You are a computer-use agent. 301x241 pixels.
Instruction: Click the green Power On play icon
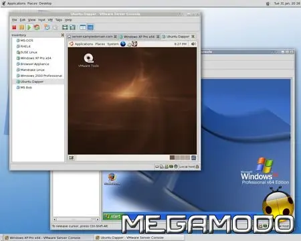point(29,27)
